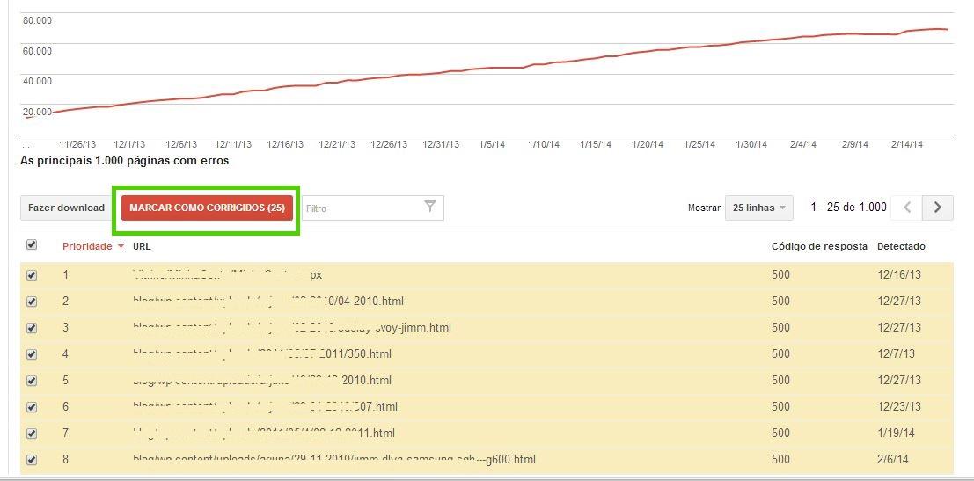Uncheck the checkbox for row 1
Viewport: 974px width, 481px height.
tap(32, 275)
